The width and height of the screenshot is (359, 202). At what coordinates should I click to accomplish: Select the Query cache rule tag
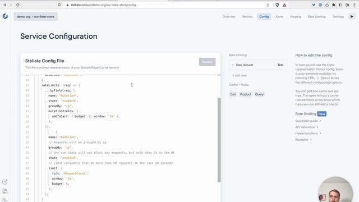[x=259, y=94]
